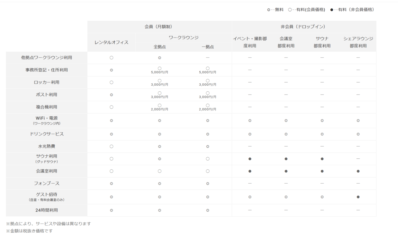Click レンタルオフィス free mark in ポスト利用 row

tap(111, 95)
